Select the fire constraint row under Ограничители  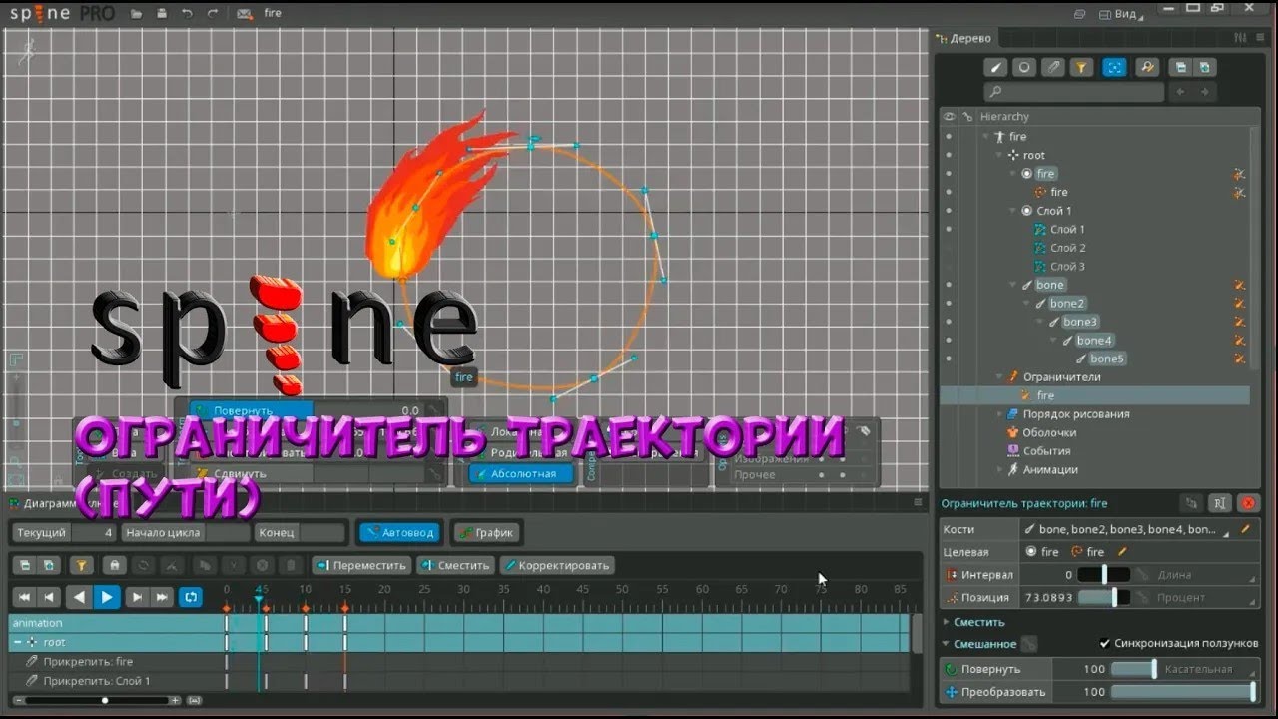tap(1094, 395)
